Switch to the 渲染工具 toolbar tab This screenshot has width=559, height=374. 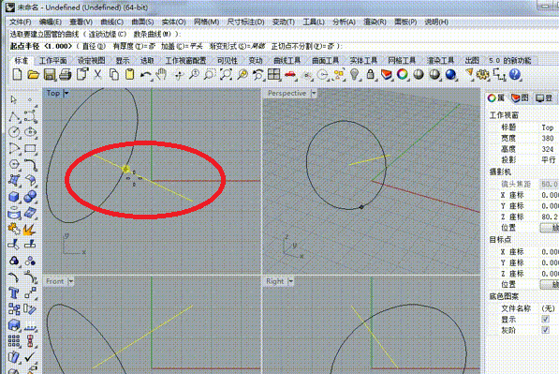441,61
